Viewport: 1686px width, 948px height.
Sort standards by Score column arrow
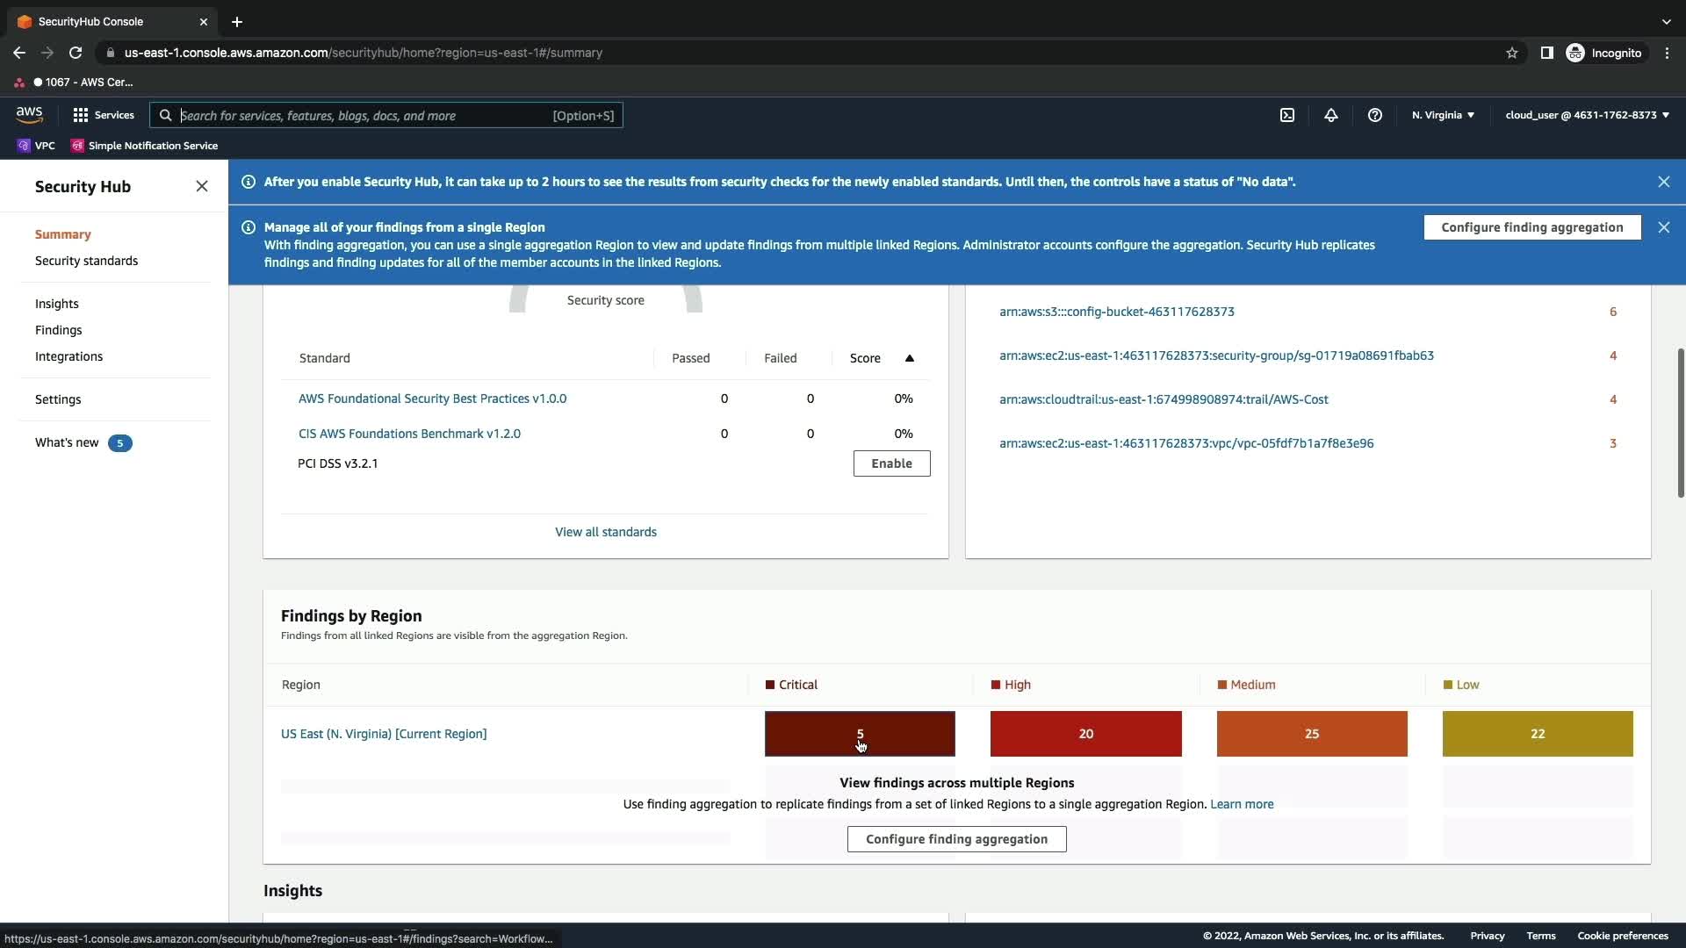(x=910, y=358)
